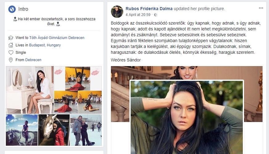269x154 pixels.
Task: Click the heart icon next to Single
Action: pos(11,53)
